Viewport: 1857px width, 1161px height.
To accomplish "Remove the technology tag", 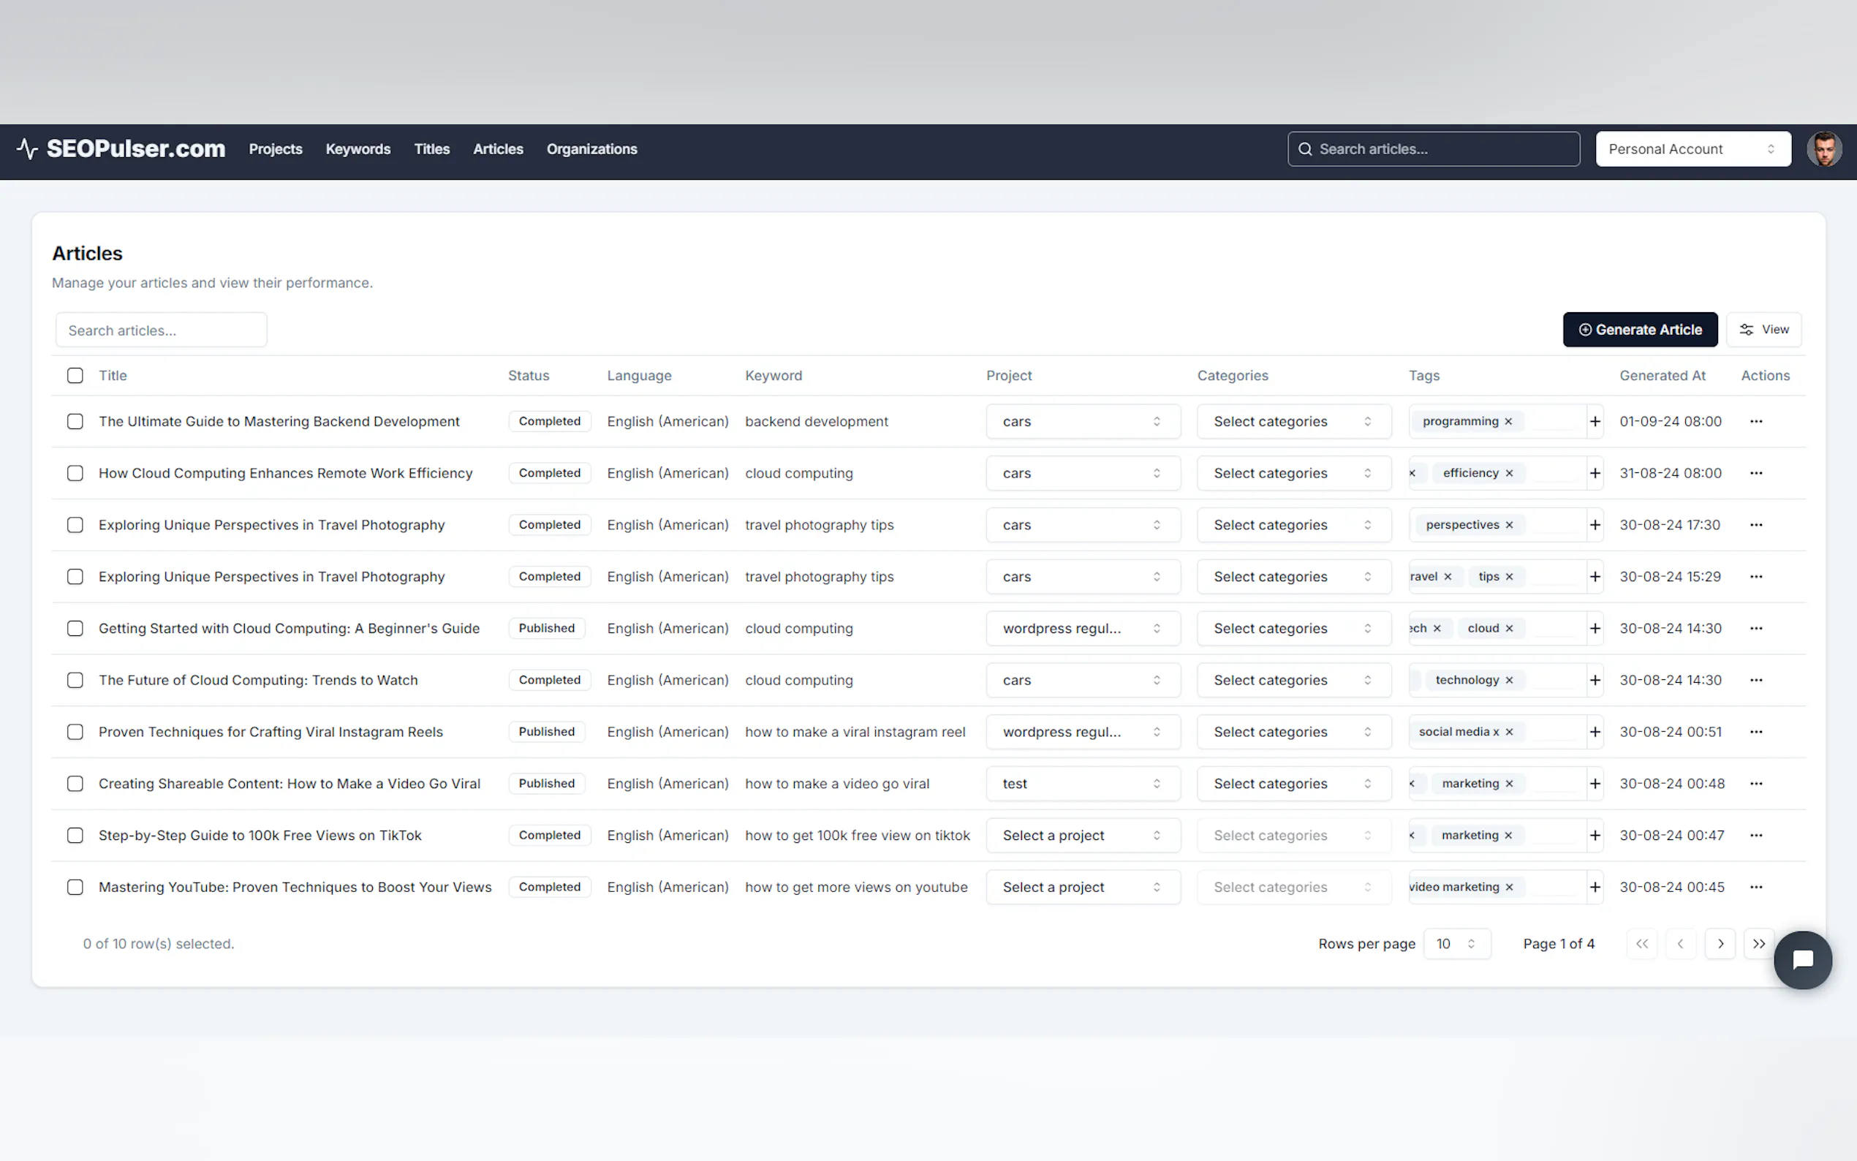I will click(x=1508, y=681).
